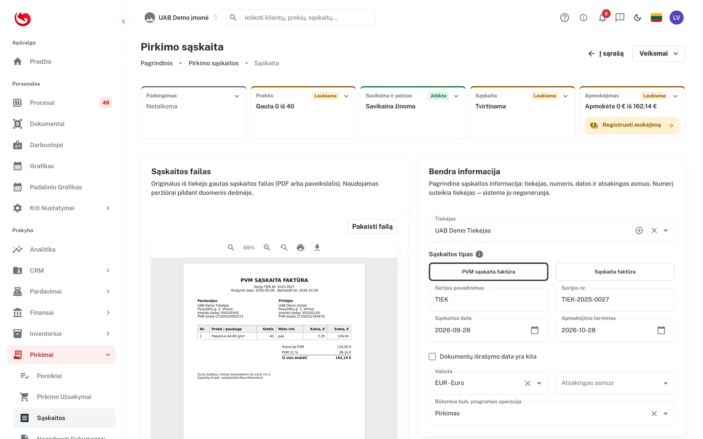Clear the EUR - Euro currency value
703x439 pixels.
pos(528,383)
